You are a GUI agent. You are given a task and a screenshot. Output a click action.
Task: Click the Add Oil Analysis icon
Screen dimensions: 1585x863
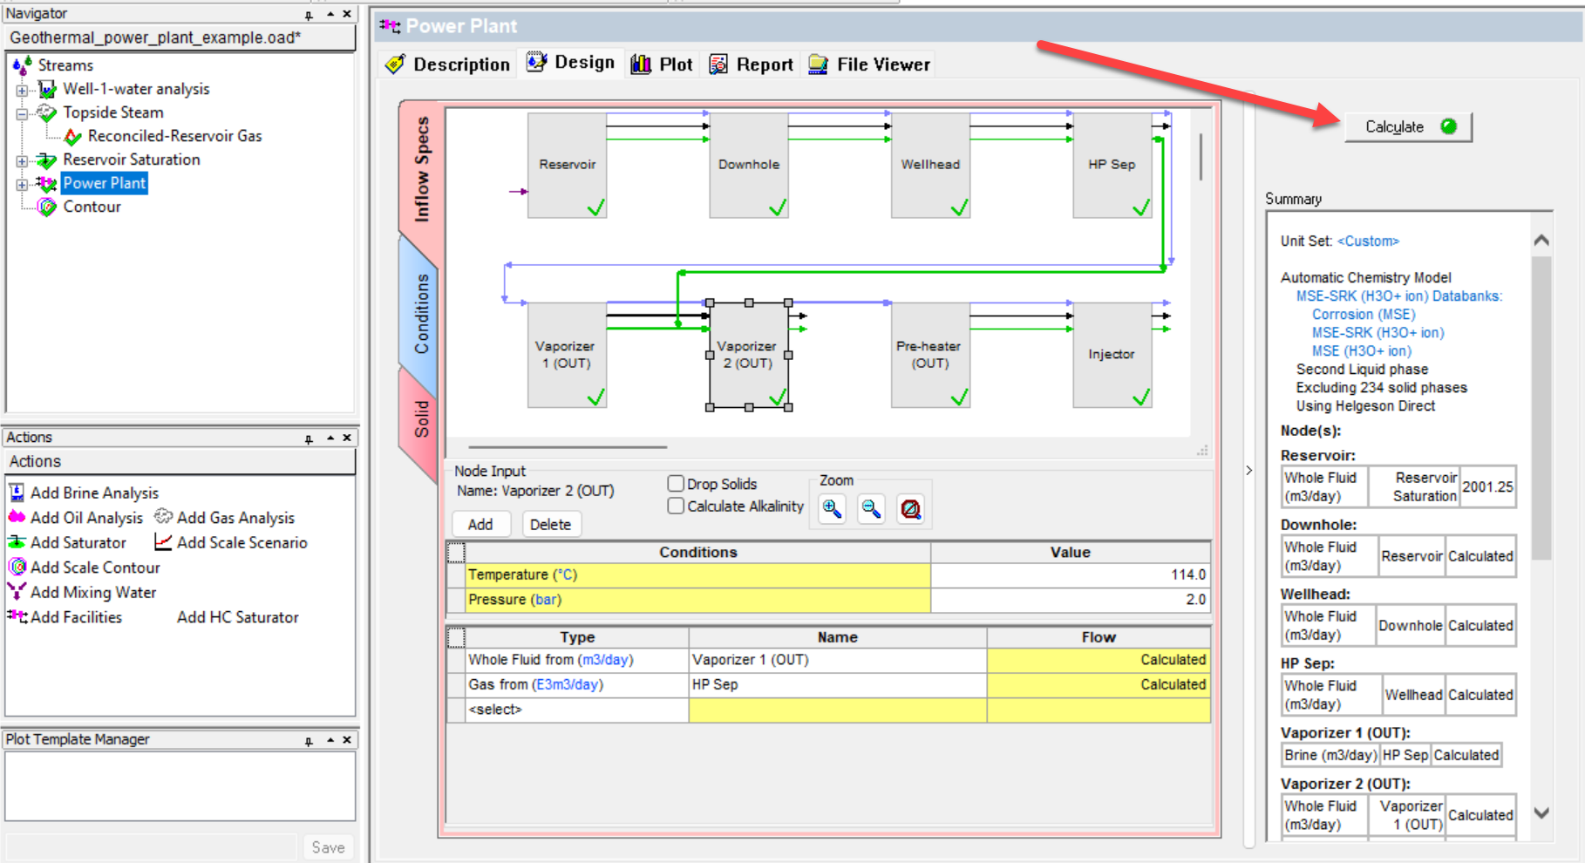17,517
